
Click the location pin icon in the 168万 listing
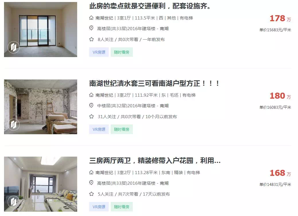(91, 183)
